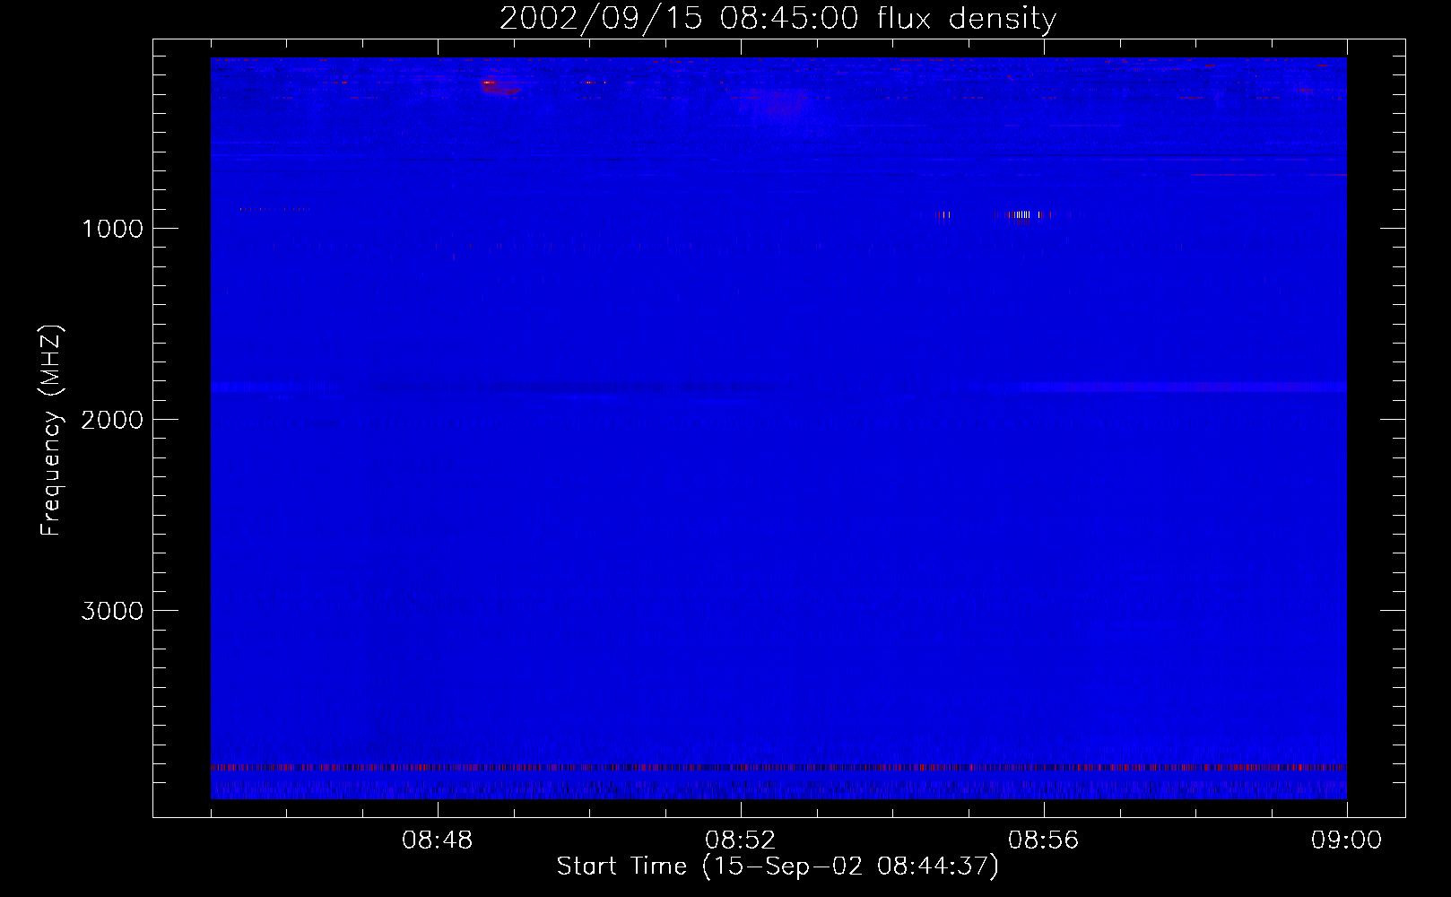Click the bright burst feature near 08:56

point(1022,214)
